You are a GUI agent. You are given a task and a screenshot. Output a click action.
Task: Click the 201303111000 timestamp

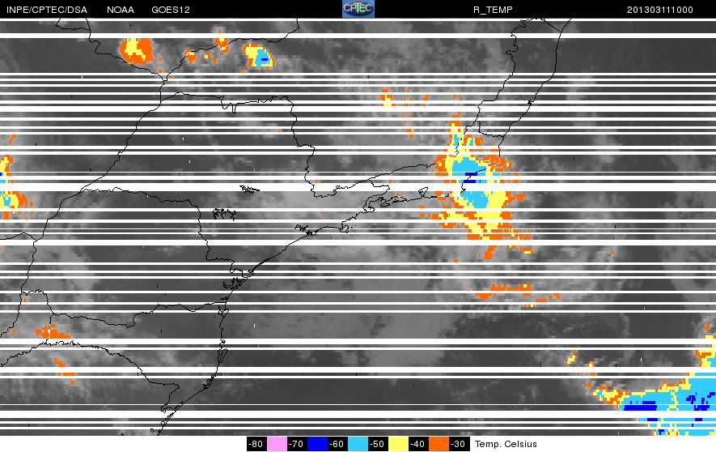click(x=660, y=10)
